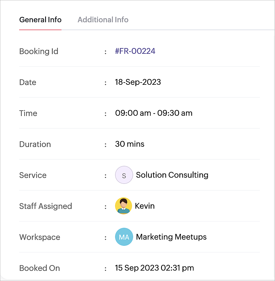The height and width of the screenshot is (281, 275).
Task: Switch to the Additional Info tab
Action: [103, 20]
